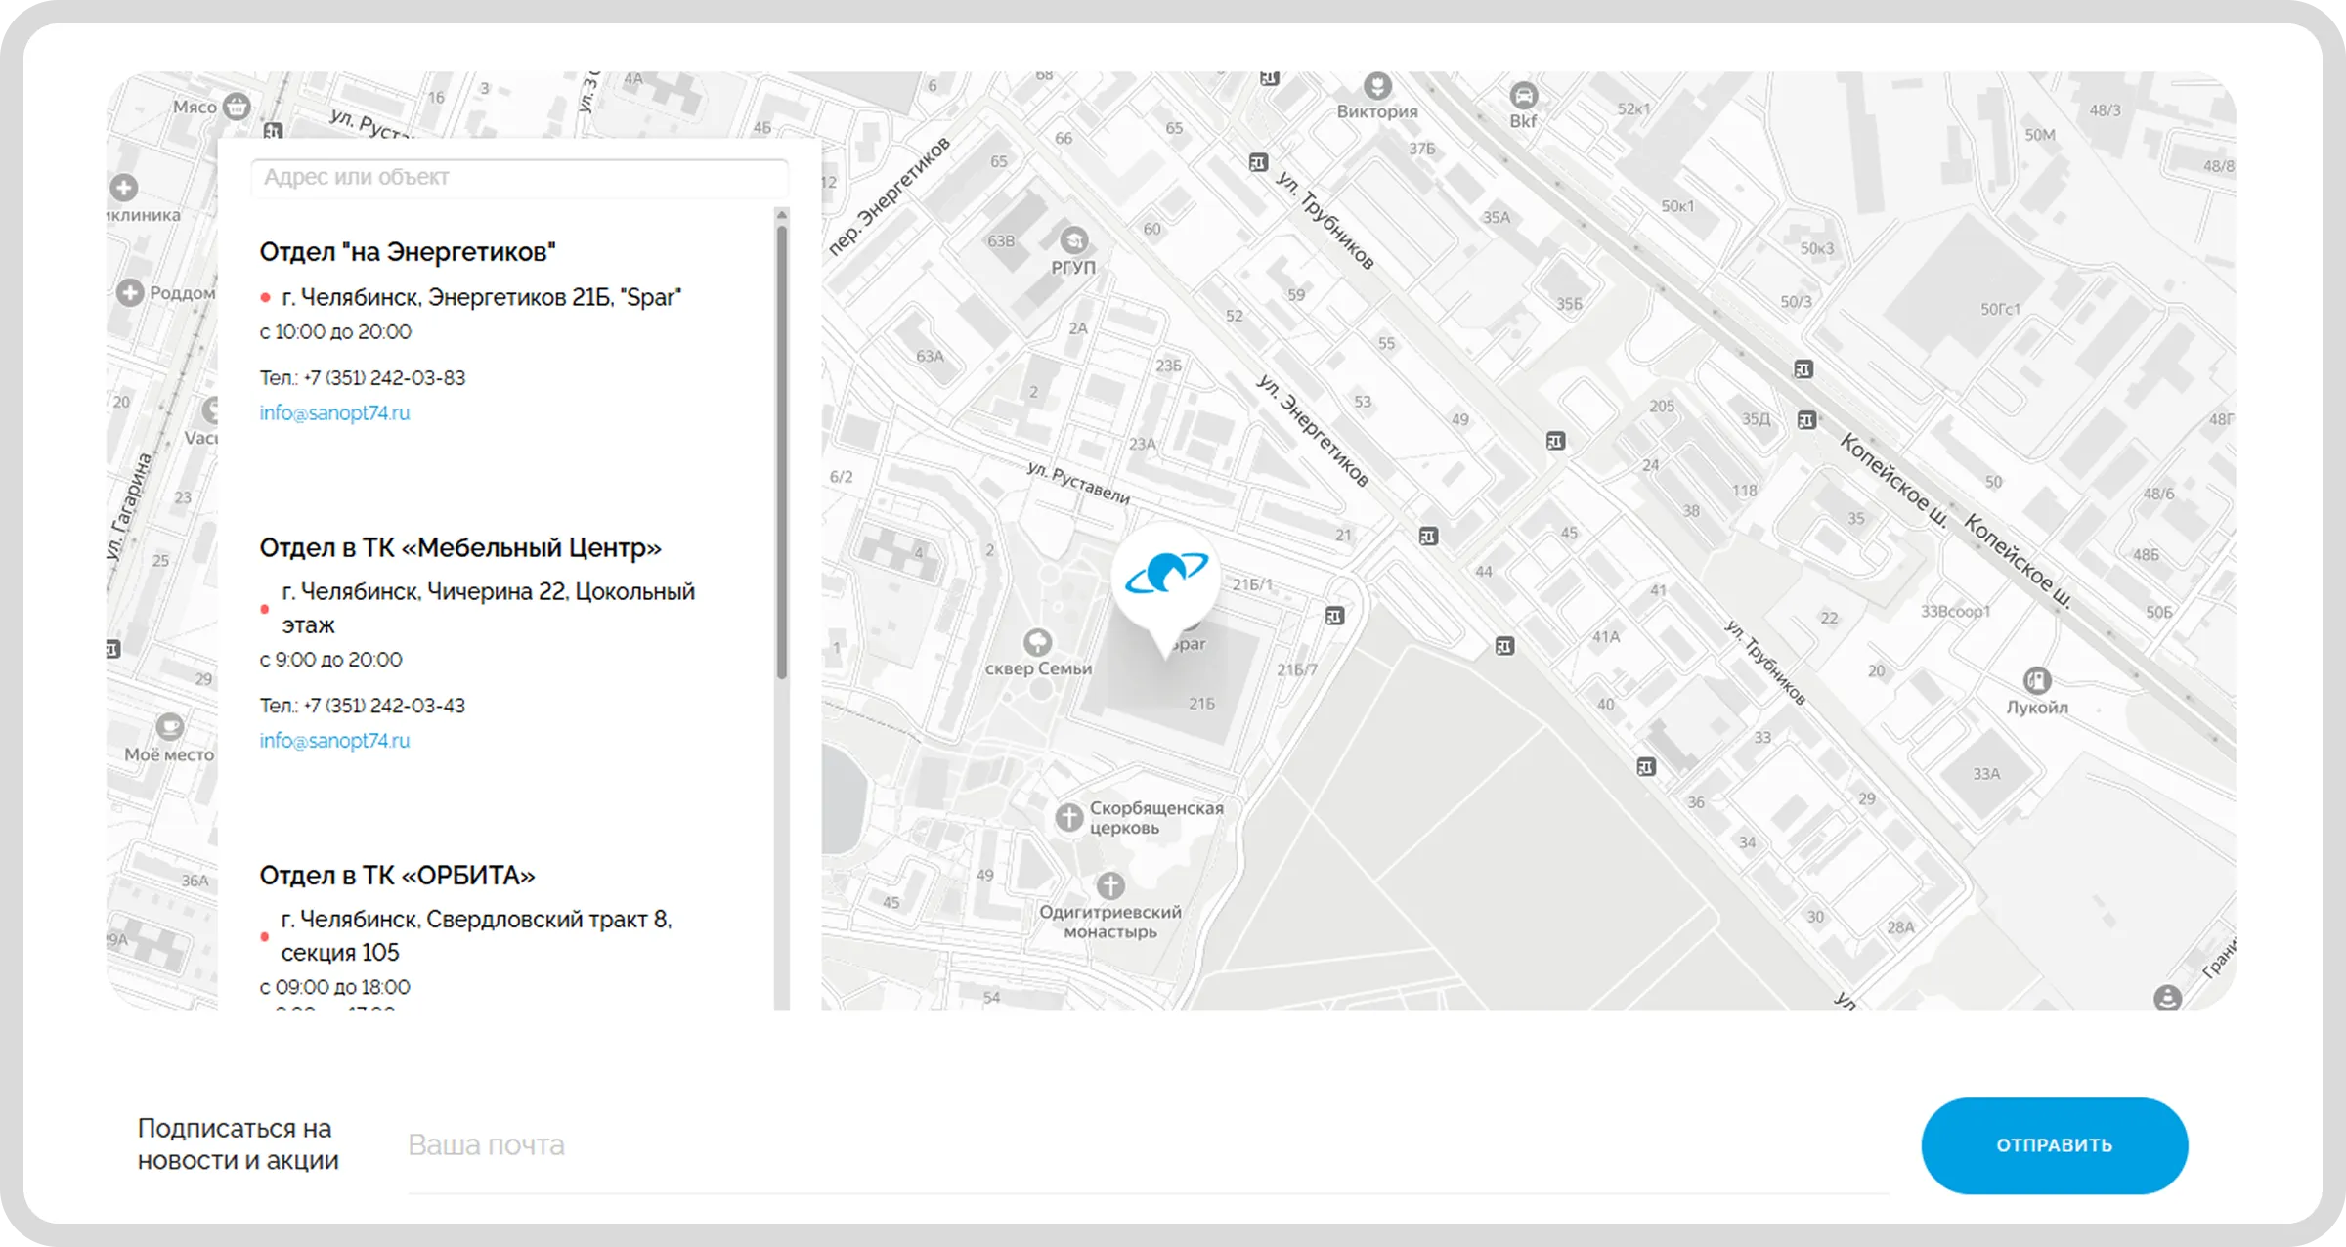Click email link under Мебельный Центр department
Screen dimensions: 2346x1247
pyautogui.click(x=334, y=741)
